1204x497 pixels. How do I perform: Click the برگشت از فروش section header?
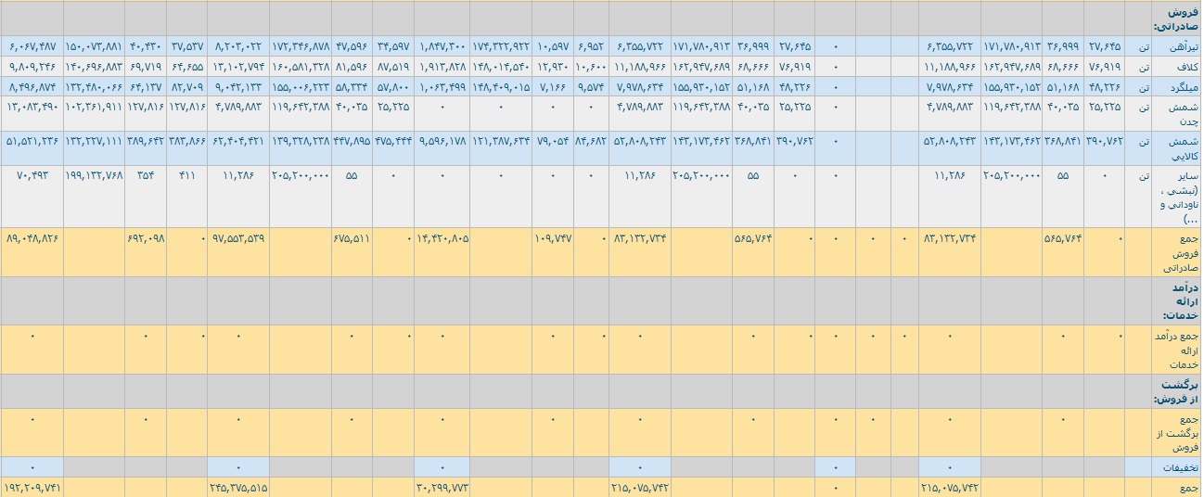[x=1175, y=391]
